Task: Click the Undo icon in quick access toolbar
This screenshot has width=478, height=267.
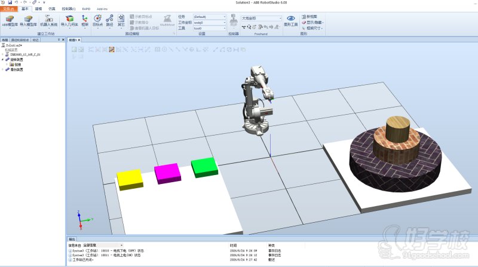Action: point(17,2)
